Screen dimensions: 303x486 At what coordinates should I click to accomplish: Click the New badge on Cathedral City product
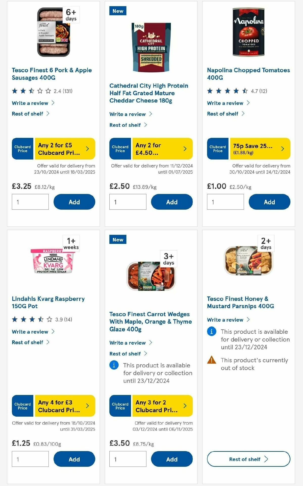118,11
